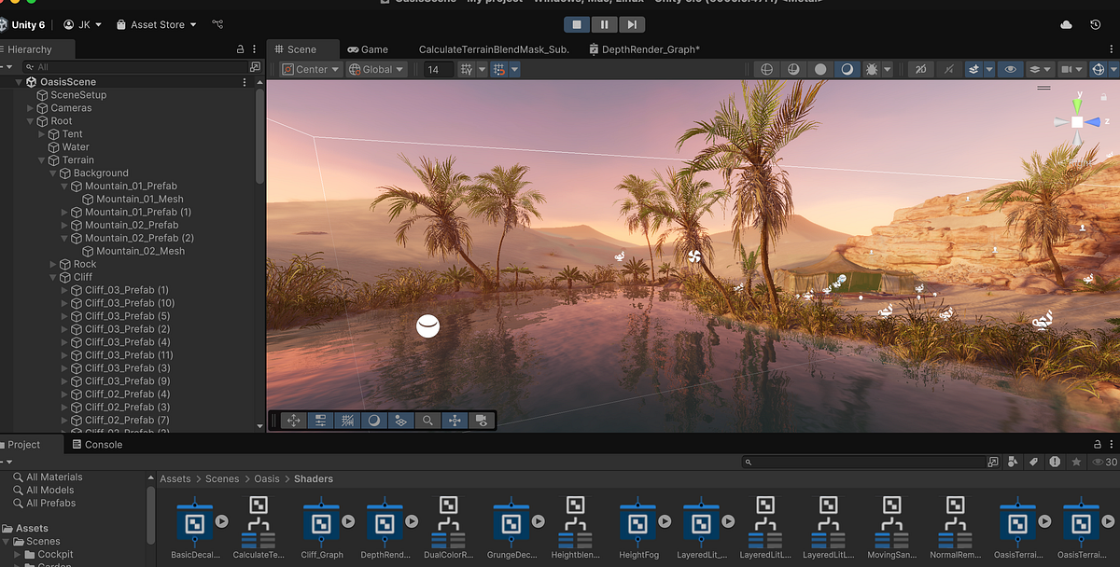Open the Console tab
Screen dimensions: 1120x567
tap(96, 444)
